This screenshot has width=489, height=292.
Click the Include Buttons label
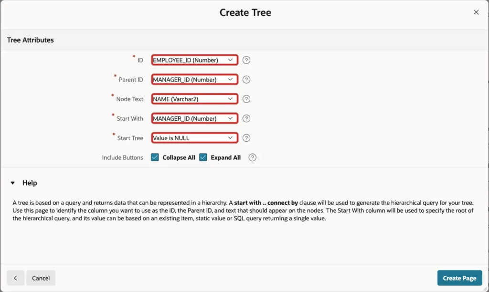click(x=123, y=157)
